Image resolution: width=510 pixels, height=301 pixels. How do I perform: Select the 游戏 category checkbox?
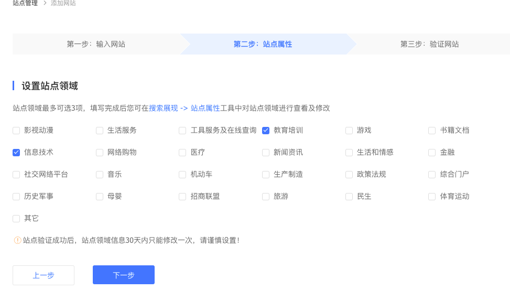[x=349, y=131]
